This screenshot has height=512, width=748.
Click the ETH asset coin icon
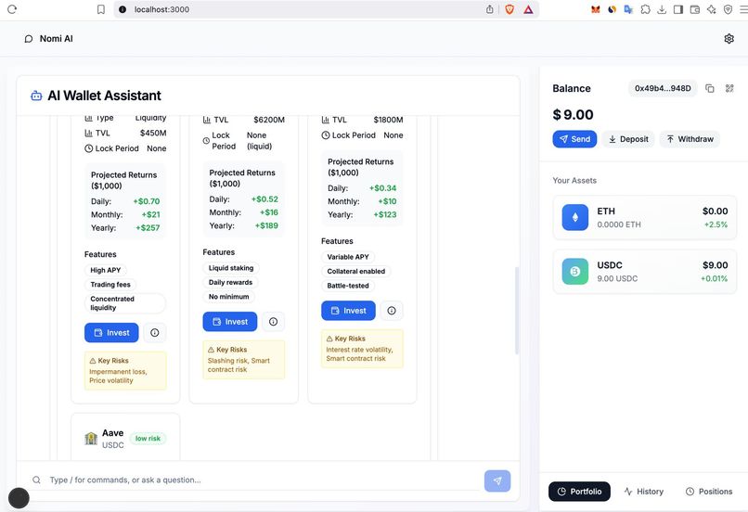click(x=574, y=217)
